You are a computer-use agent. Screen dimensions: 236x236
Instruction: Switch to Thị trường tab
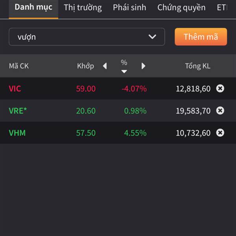83,7
